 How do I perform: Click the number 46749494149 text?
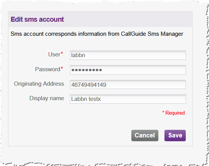point(89,85)
